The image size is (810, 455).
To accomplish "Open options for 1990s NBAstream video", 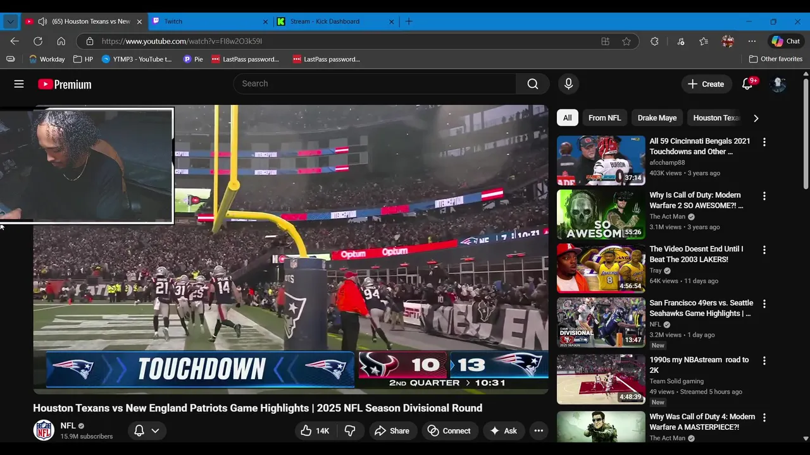I will 764,361.
